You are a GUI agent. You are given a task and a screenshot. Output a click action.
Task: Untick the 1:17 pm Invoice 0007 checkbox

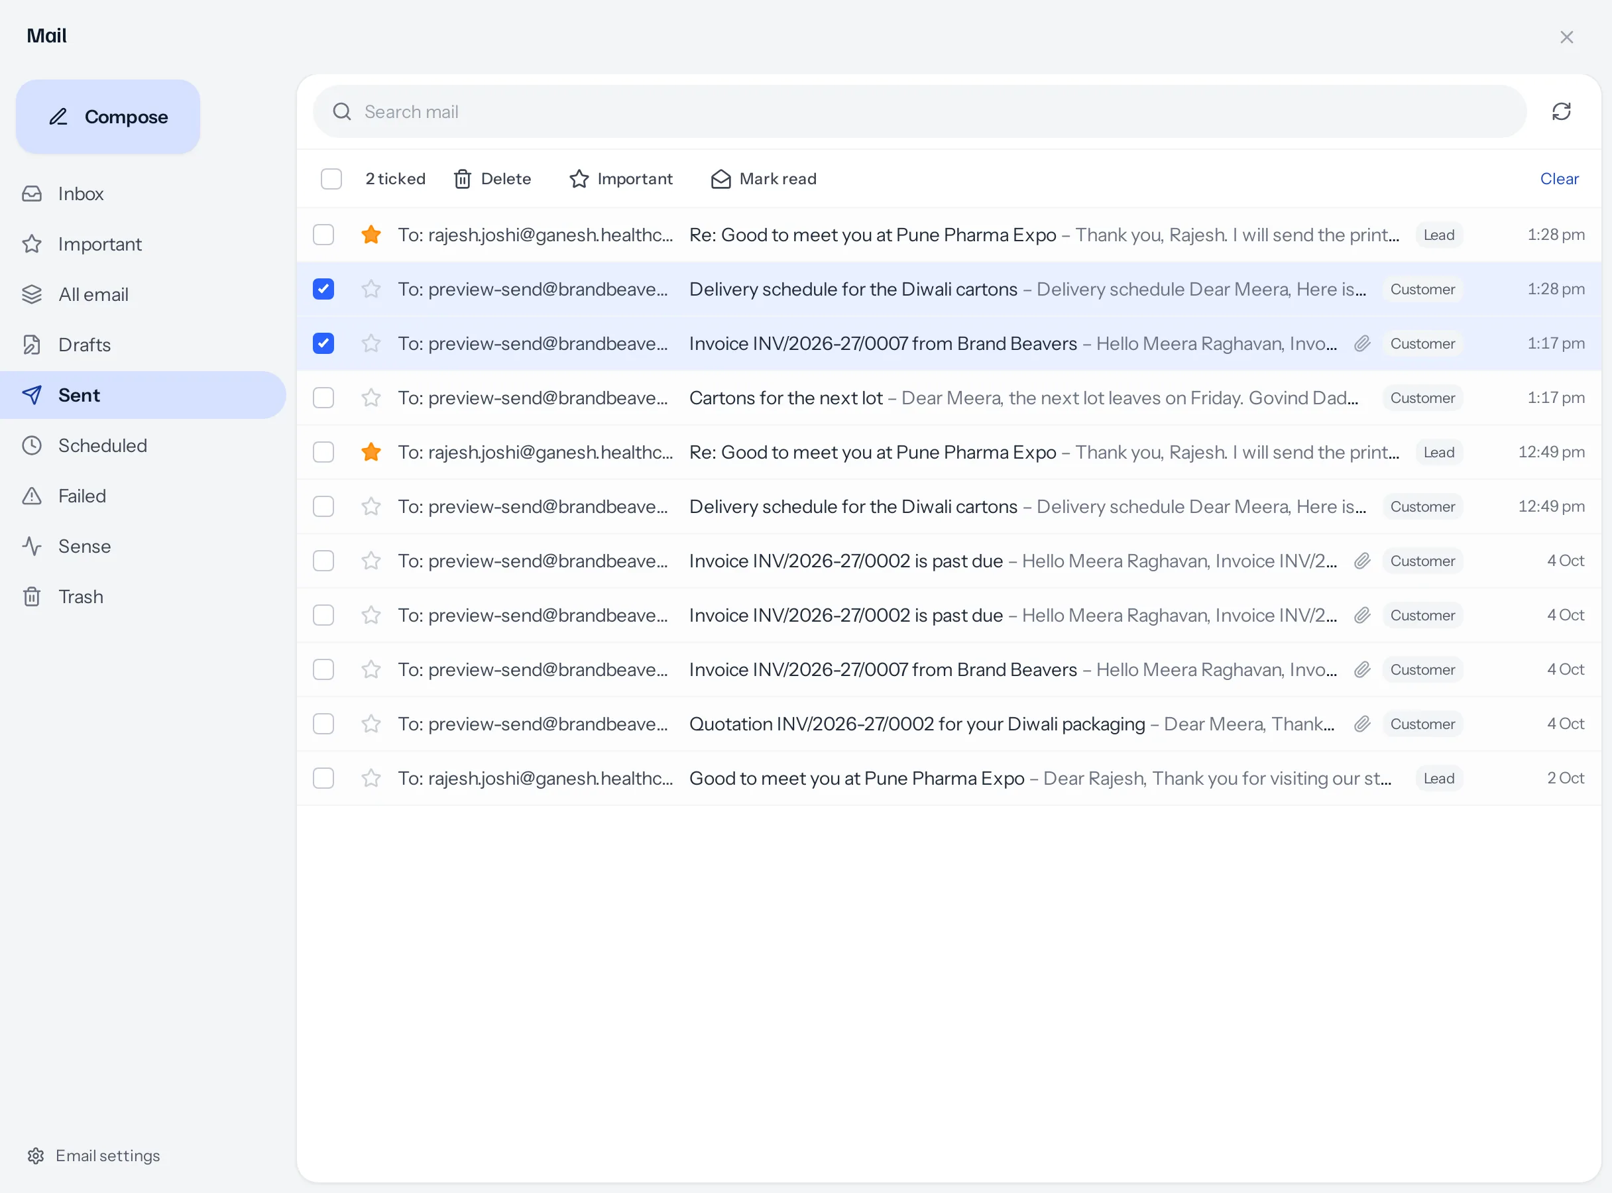click(x=323, y=344)
